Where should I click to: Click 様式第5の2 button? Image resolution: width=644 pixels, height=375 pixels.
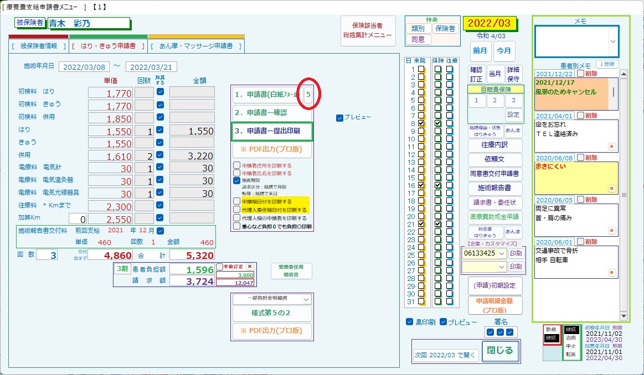272,313
